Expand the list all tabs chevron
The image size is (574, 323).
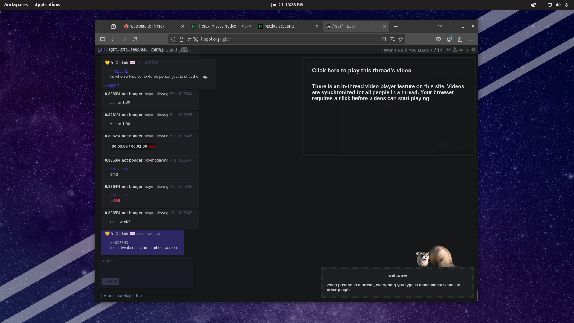[x=440, y=26]
